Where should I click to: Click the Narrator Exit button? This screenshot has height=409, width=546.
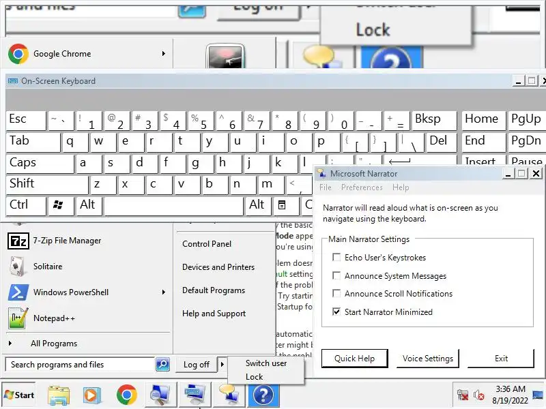click(x=501, y=359)
